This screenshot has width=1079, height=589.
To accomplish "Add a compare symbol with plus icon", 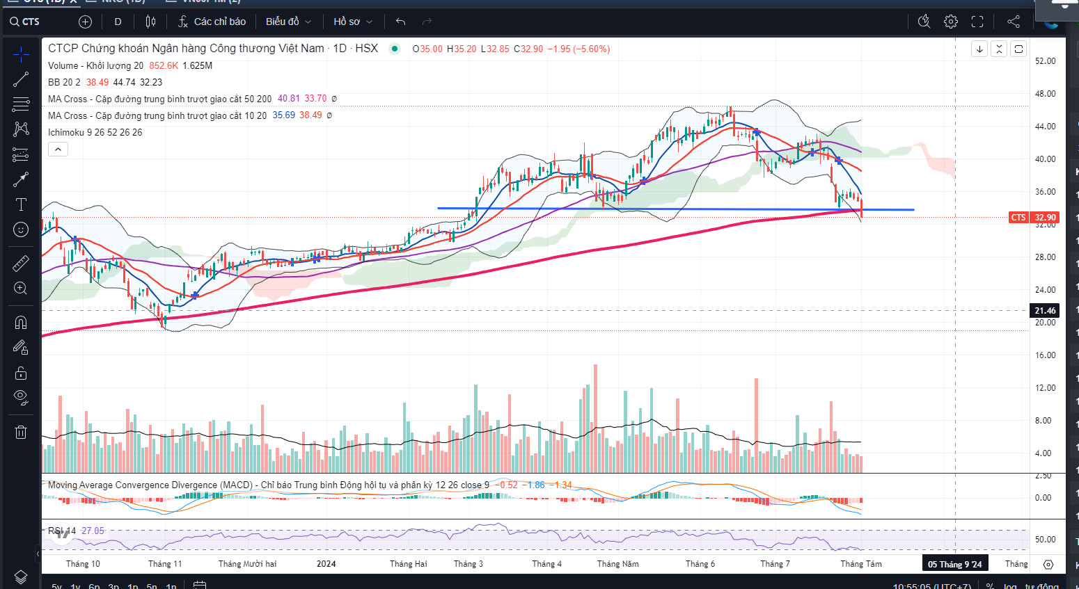I will [x=85, y=22].
